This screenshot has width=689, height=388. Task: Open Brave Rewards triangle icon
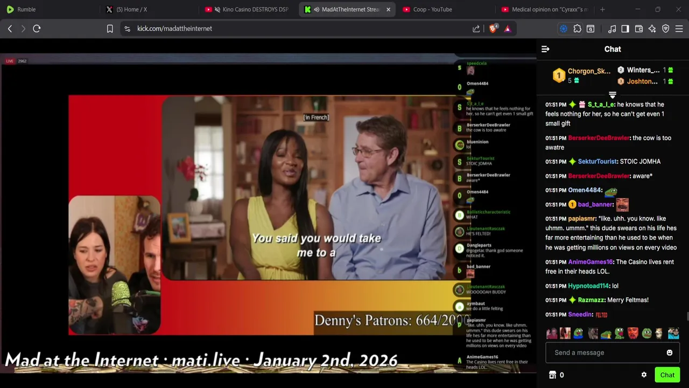click(507, 29)
